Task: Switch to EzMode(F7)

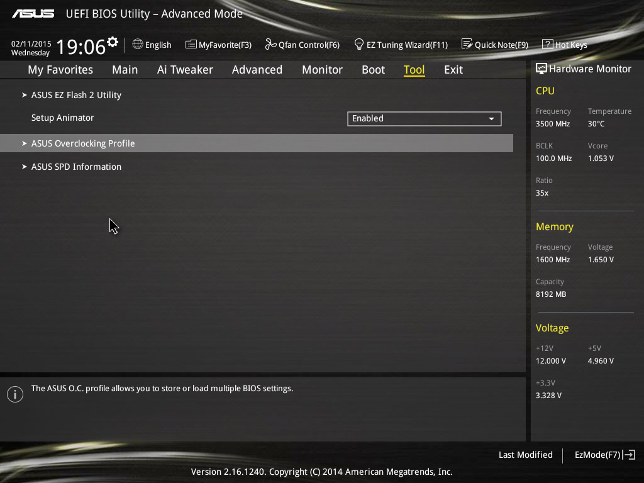Action: click(597, 455)
